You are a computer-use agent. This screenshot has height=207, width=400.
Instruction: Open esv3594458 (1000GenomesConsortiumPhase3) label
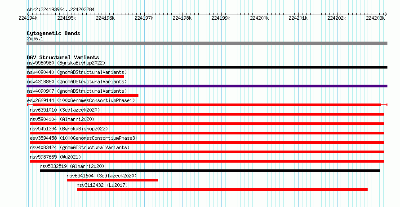[84, 138]
